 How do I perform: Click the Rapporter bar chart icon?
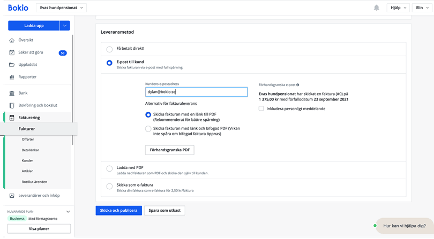[12, 77]
